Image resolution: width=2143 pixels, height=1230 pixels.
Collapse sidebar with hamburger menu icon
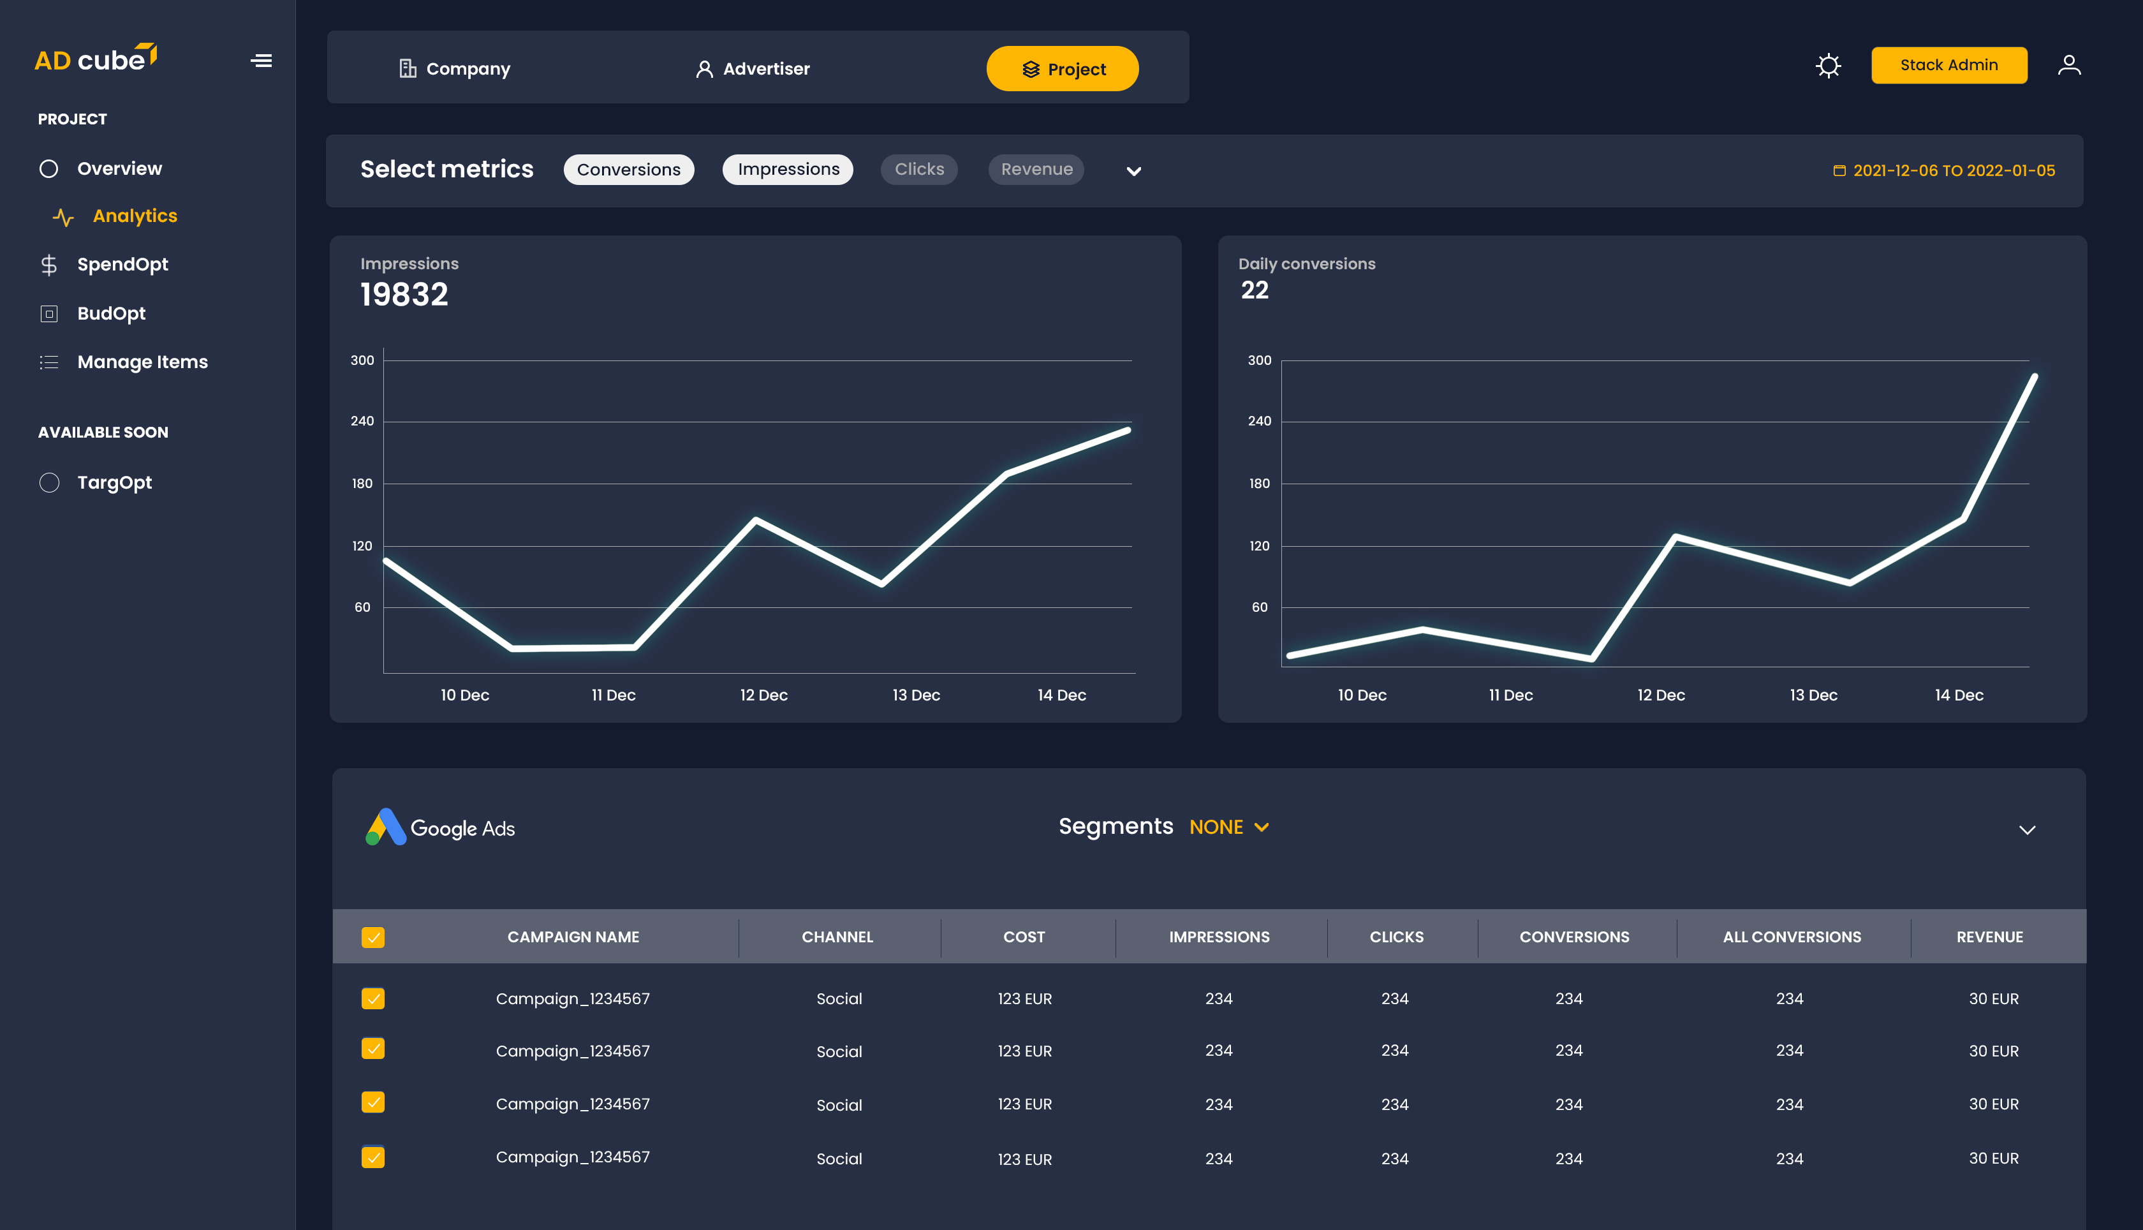tap(261, 61)
